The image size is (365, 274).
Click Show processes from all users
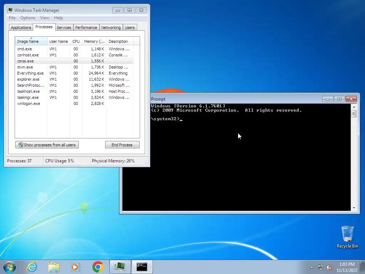point(47,145)
